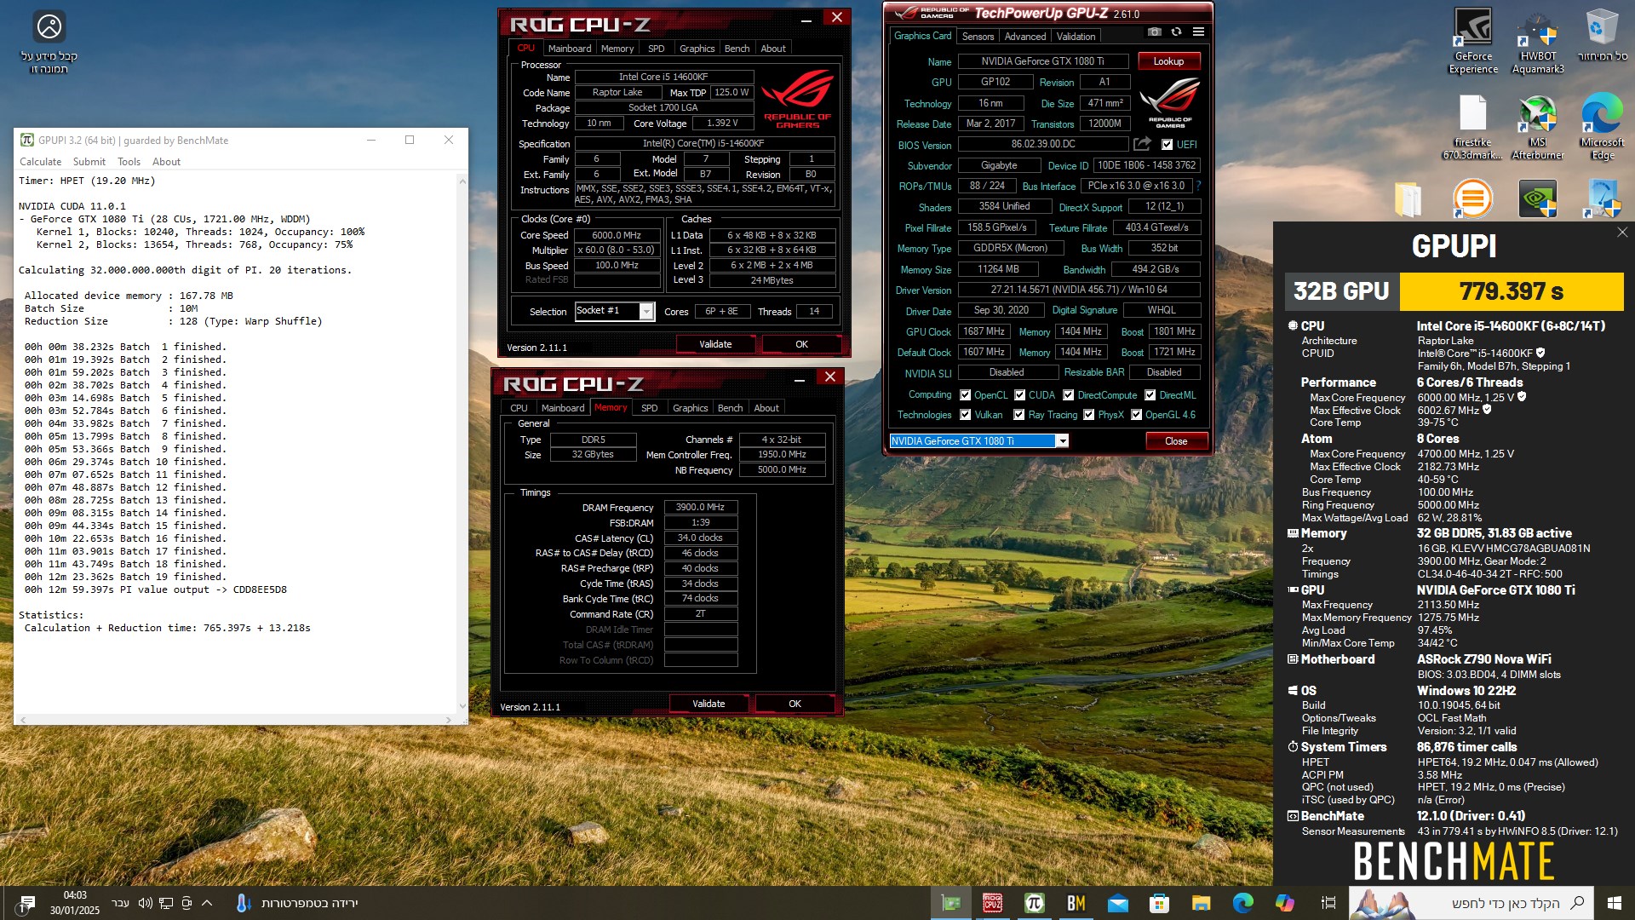
Task: Open the GPU-Z hamburger menu icon
Action: tap(1198, 32)
